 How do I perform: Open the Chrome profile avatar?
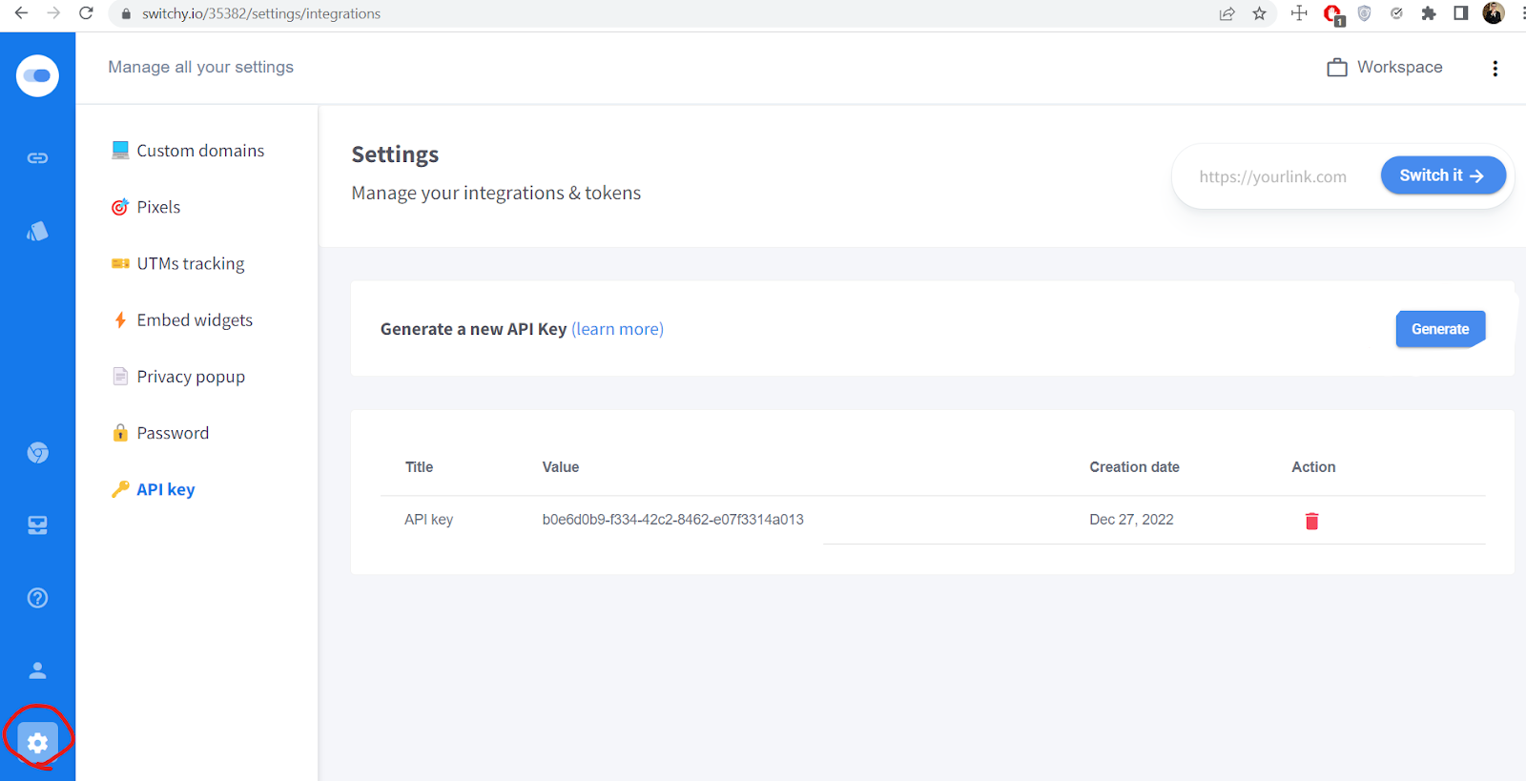(x=1494, y=13)
